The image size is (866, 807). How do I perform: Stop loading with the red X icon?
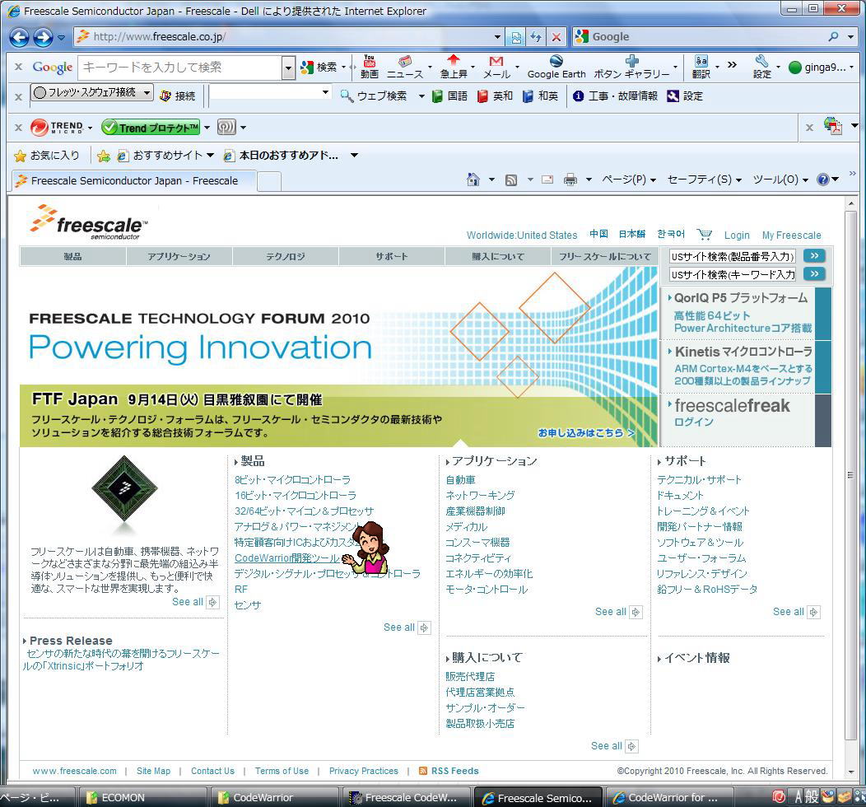pyautogui.click(x=556, y=37)
